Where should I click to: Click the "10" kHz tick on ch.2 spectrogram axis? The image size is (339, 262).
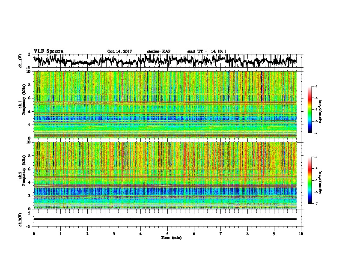[x=29, y=142]
